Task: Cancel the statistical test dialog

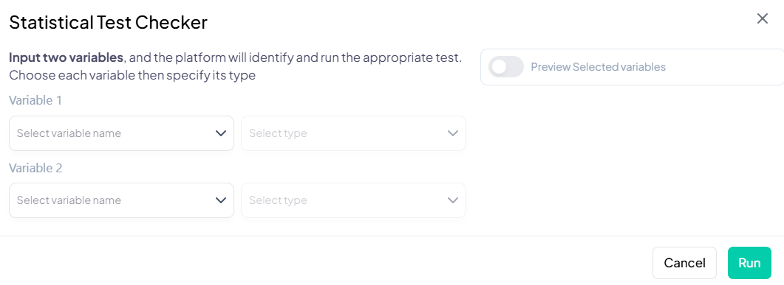Action: click(684, 263)
